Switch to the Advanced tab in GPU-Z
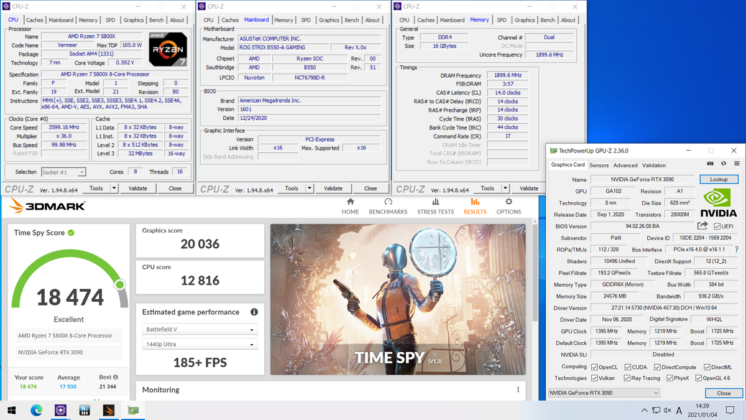The image size is (746, 420). tap(625, 166)
